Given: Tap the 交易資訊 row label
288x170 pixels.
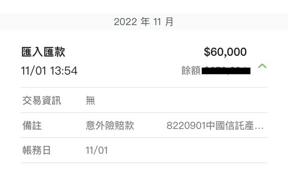Looking at the screenshot, I should [x=42, y=100].
